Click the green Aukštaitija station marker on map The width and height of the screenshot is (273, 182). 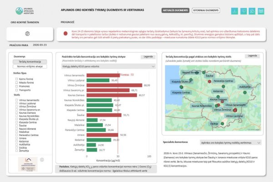click(245, 92)
